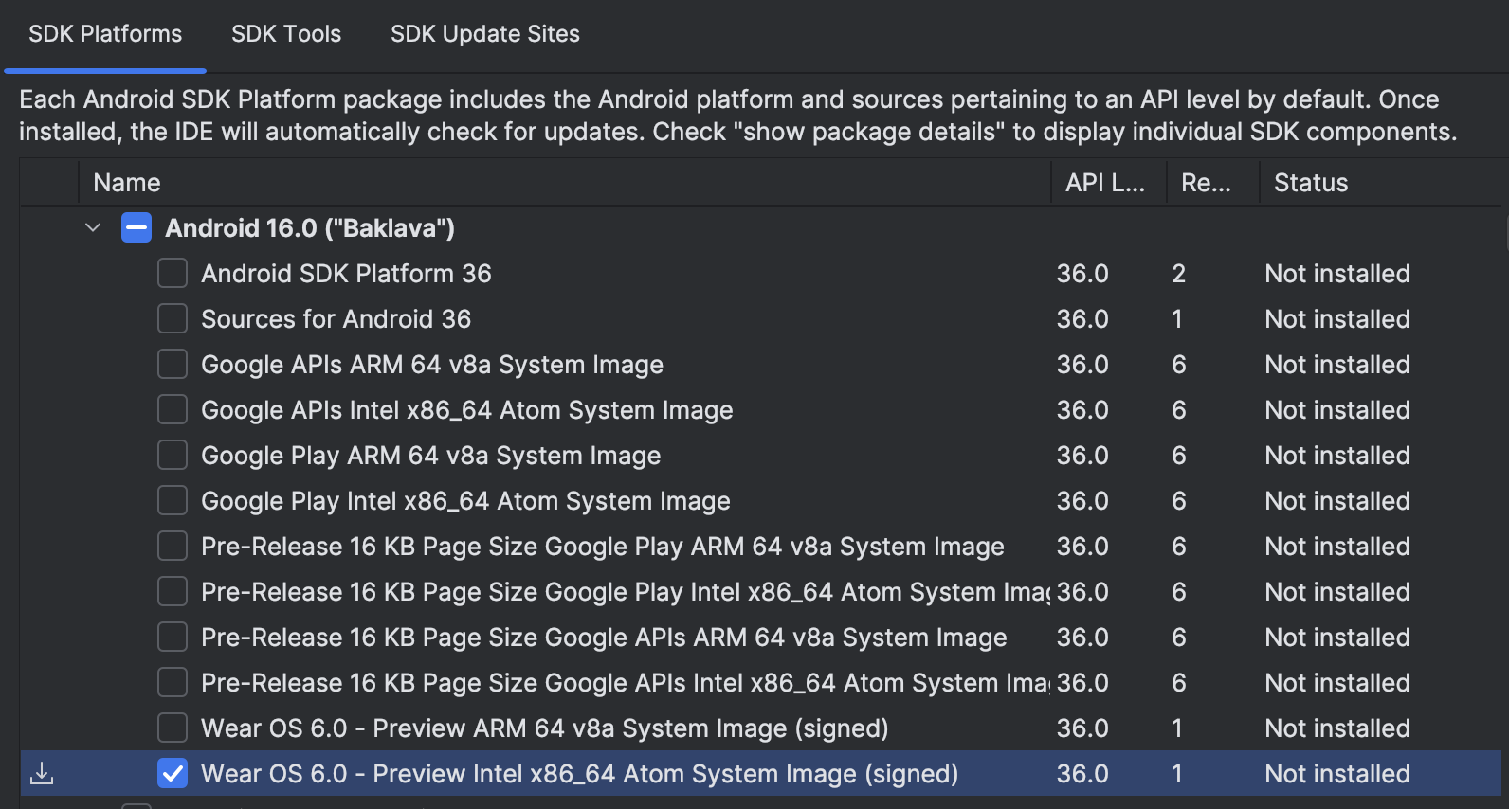Click the Revision column header

[x=1206, y=183]
